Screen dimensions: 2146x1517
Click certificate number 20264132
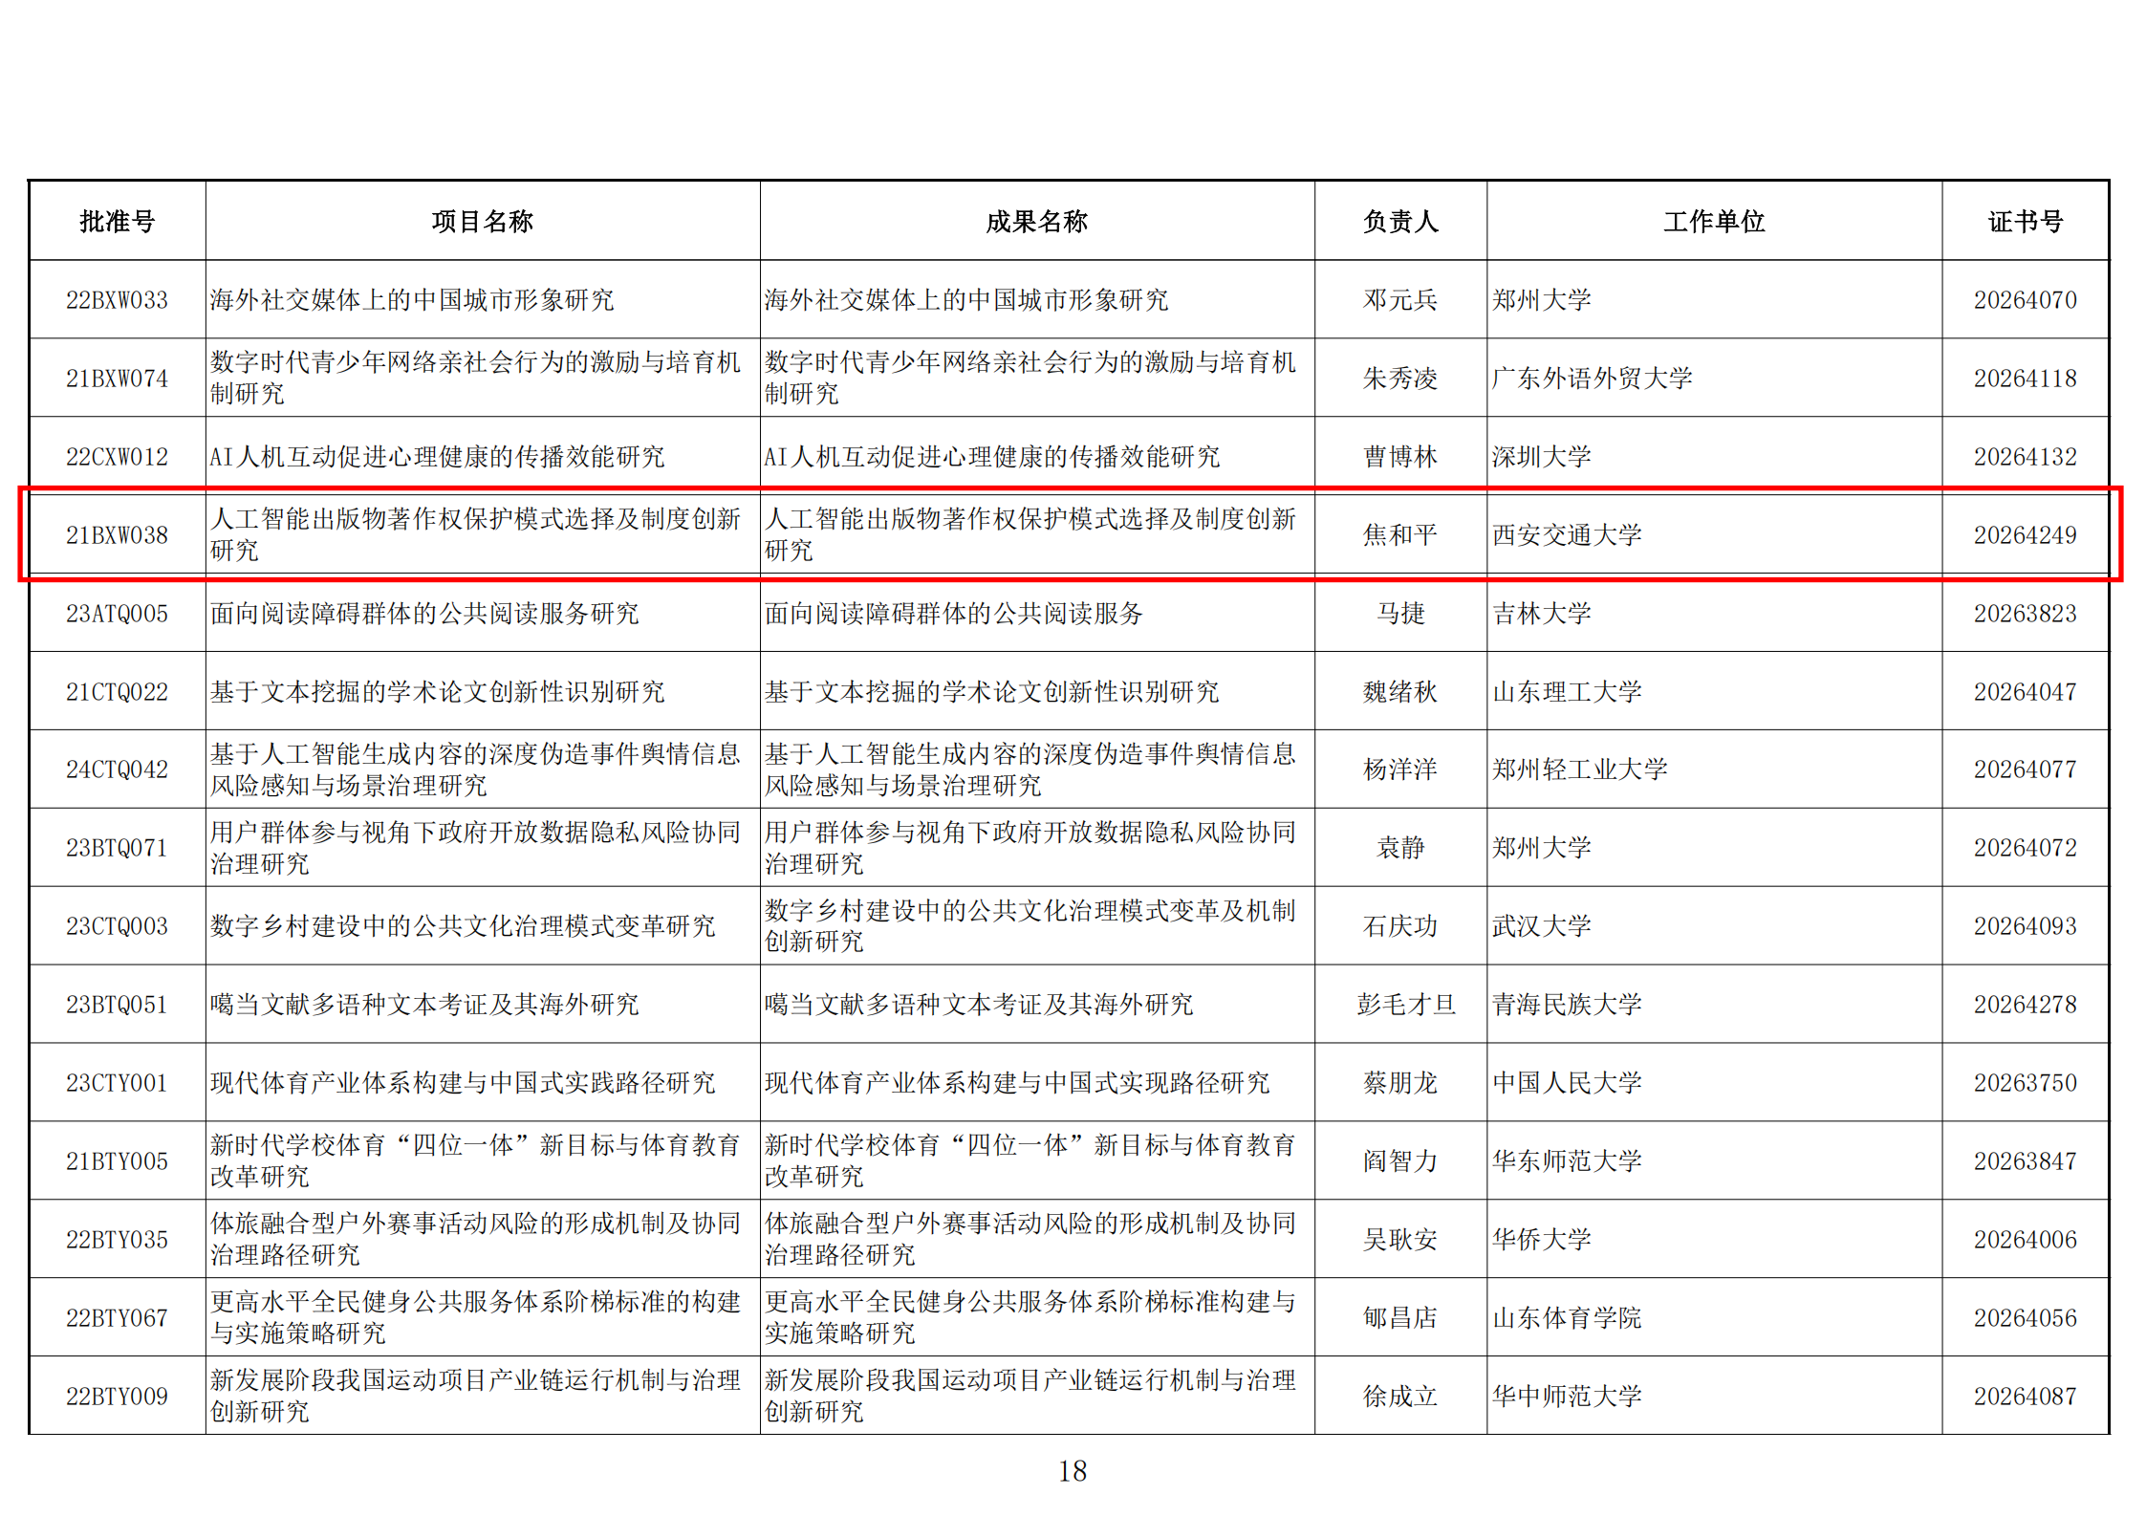(x=2026, y=457)
